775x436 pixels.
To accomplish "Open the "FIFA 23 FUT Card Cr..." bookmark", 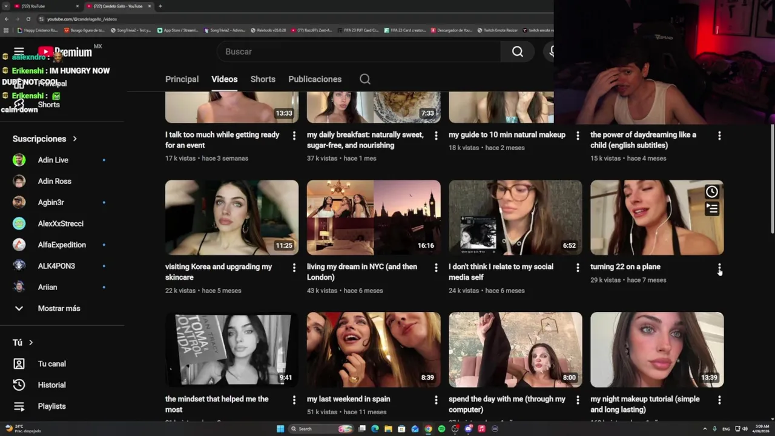I will coord(358,30).
